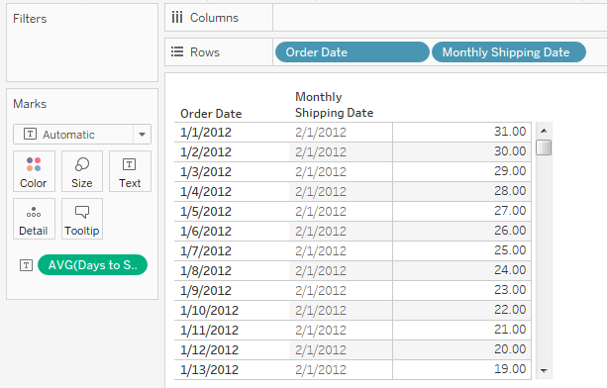Select the 31.00 value cell
The image size is (607, 388).
tap(461, 132)
